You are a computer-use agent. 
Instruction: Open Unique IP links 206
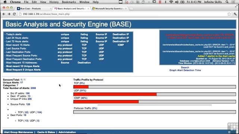click(30, 99)
